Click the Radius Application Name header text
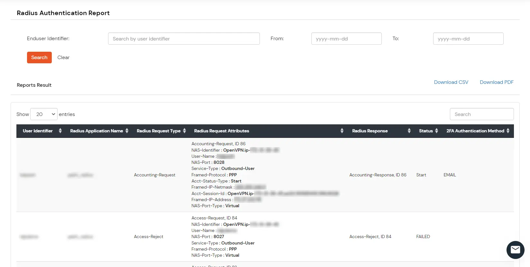The width and height of the screenshot is (530, 267). point(96,131)
